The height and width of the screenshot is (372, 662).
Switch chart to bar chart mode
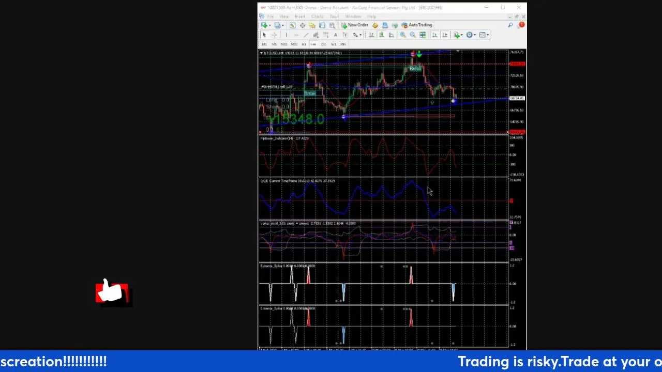[x=371, y=35]
